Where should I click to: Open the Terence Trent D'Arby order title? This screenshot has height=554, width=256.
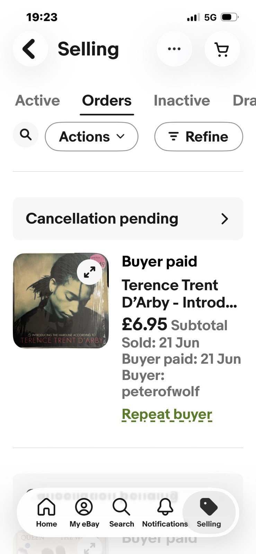[179, 294]
